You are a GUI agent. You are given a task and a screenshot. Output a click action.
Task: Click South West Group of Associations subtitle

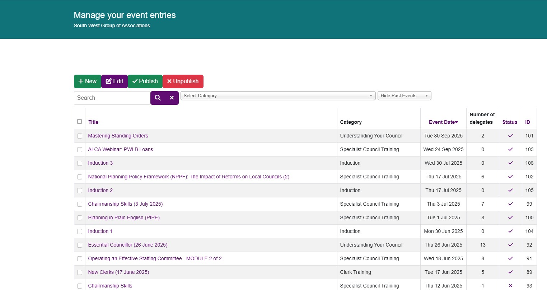[112, 25]
